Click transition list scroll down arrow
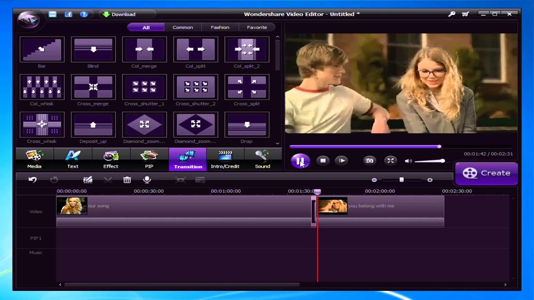This screenshot has height=300, width=534. (277, 143)
